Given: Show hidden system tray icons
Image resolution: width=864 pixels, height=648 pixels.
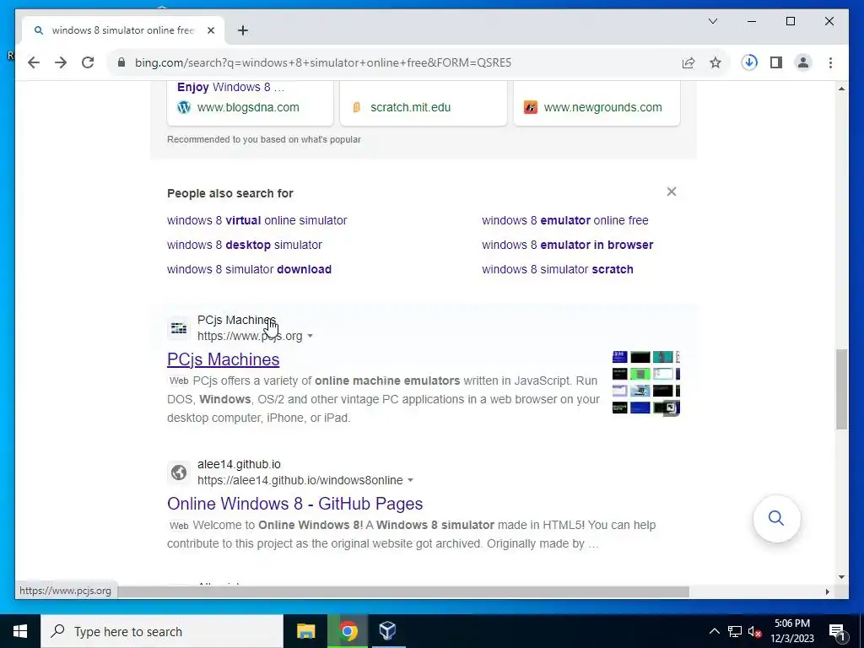Looking at the screenshot, I should (x=714, y=631).
